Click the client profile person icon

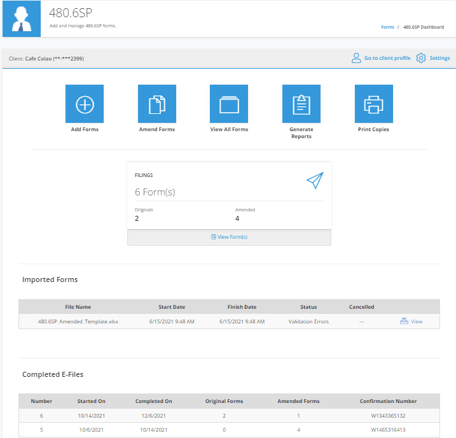[356, 58]
